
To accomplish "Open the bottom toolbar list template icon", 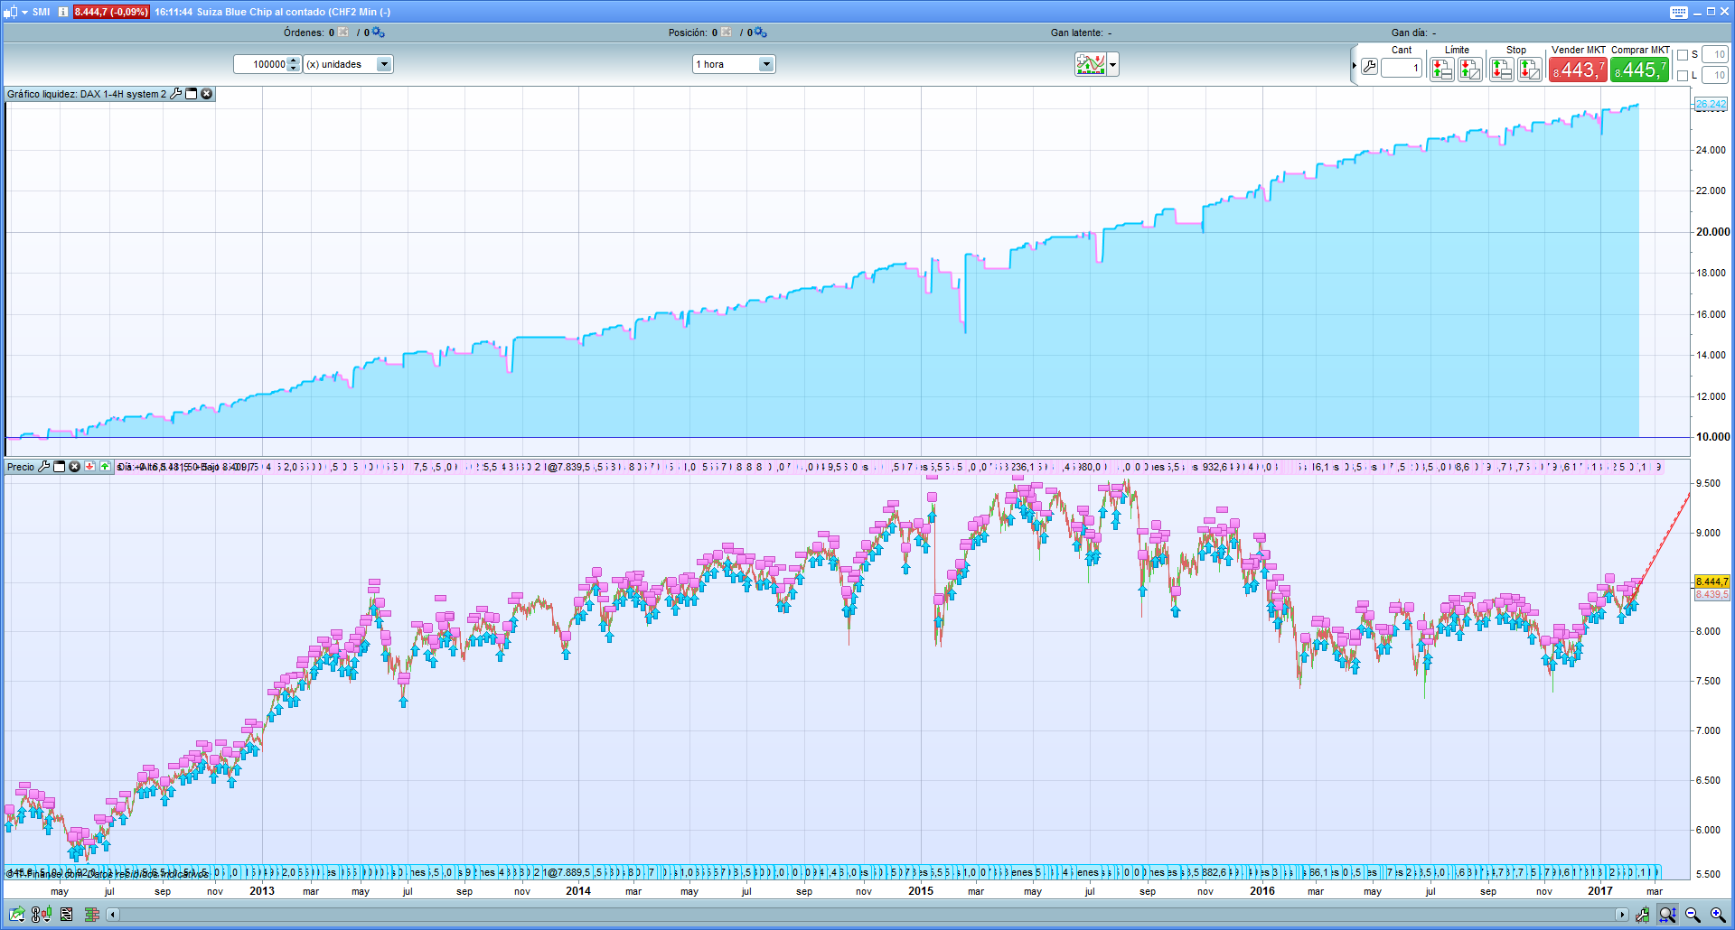I will 67,915.
